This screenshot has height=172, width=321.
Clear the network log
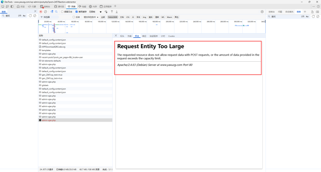click(45, 12)
